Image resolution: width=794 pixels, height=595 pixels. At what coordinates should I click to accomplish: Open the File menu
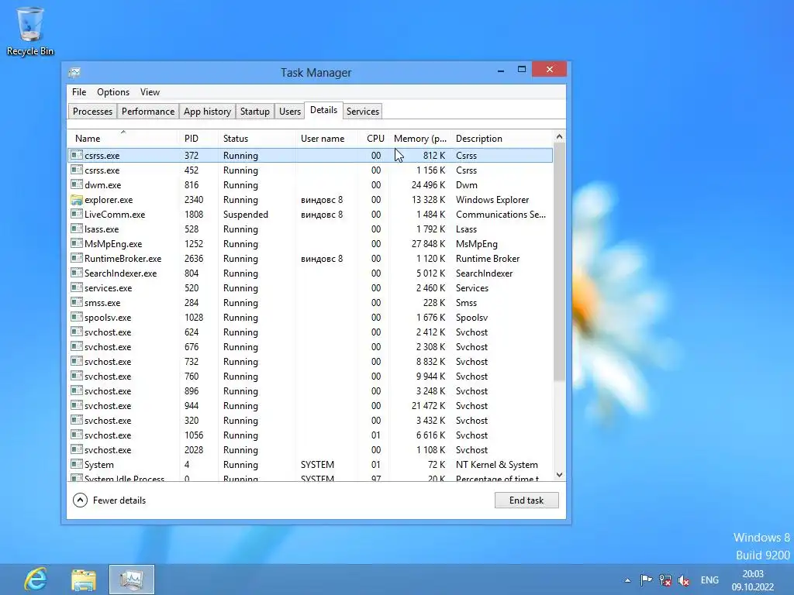click(x=79, y=92)
